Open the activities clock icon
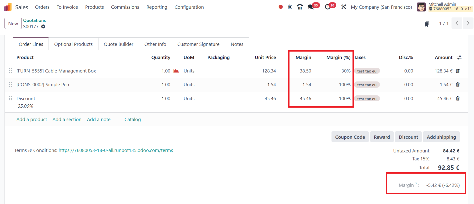The height and width of the screenshot is (204, 474). pyautogui.click(x=327, y=7)
